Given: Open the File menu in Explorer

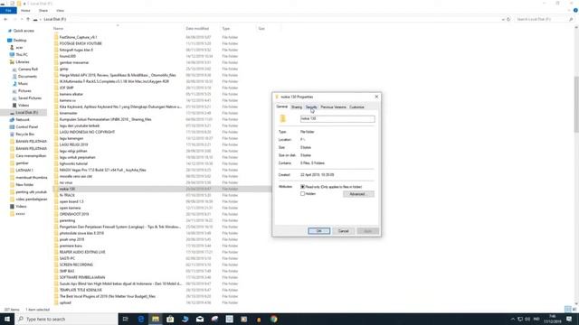Looking at the screenshot, I should click(8, 11).
